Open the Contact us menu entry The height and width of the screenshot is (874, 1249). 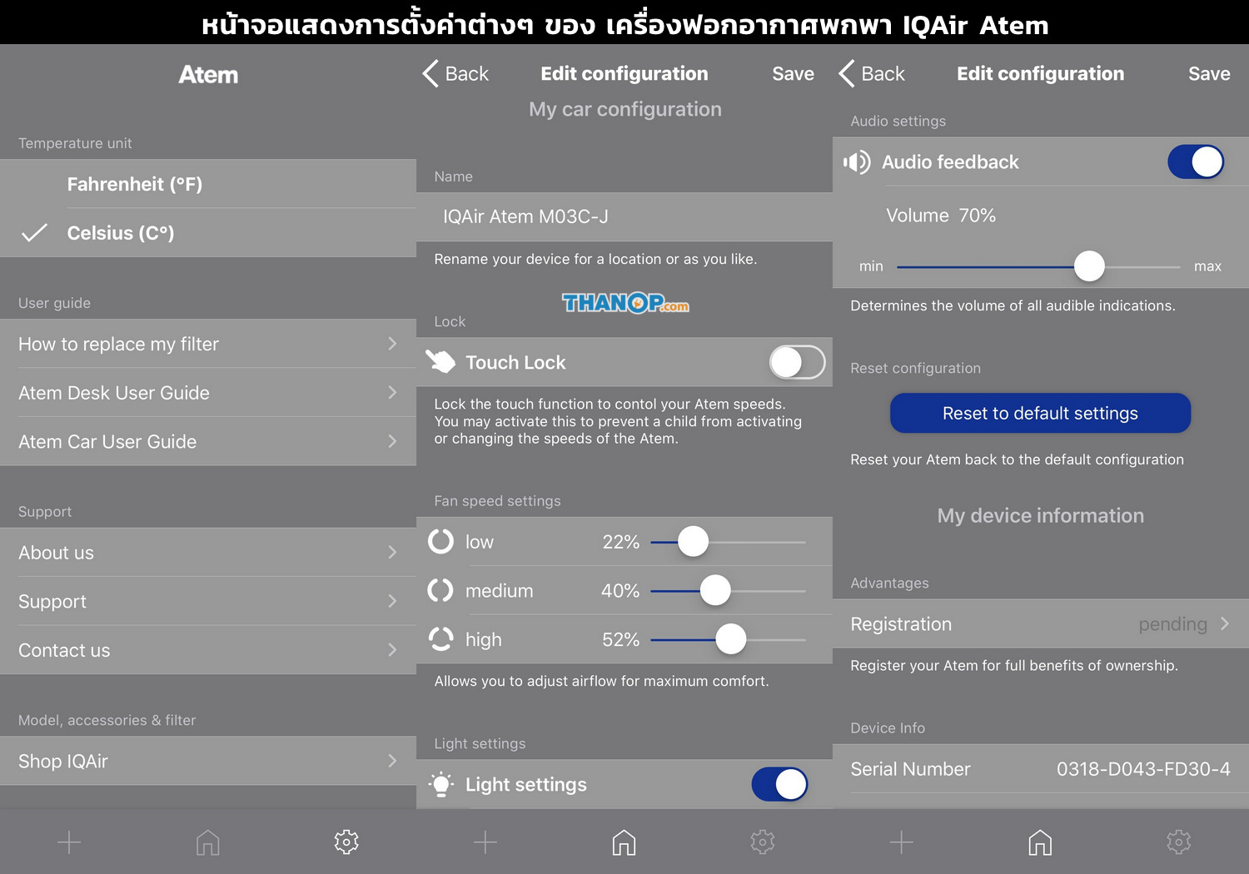(x=208, y=650)
